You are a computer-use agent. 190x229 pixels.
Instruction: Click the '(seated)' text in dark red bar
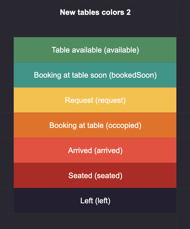click(x=108, y=176)
